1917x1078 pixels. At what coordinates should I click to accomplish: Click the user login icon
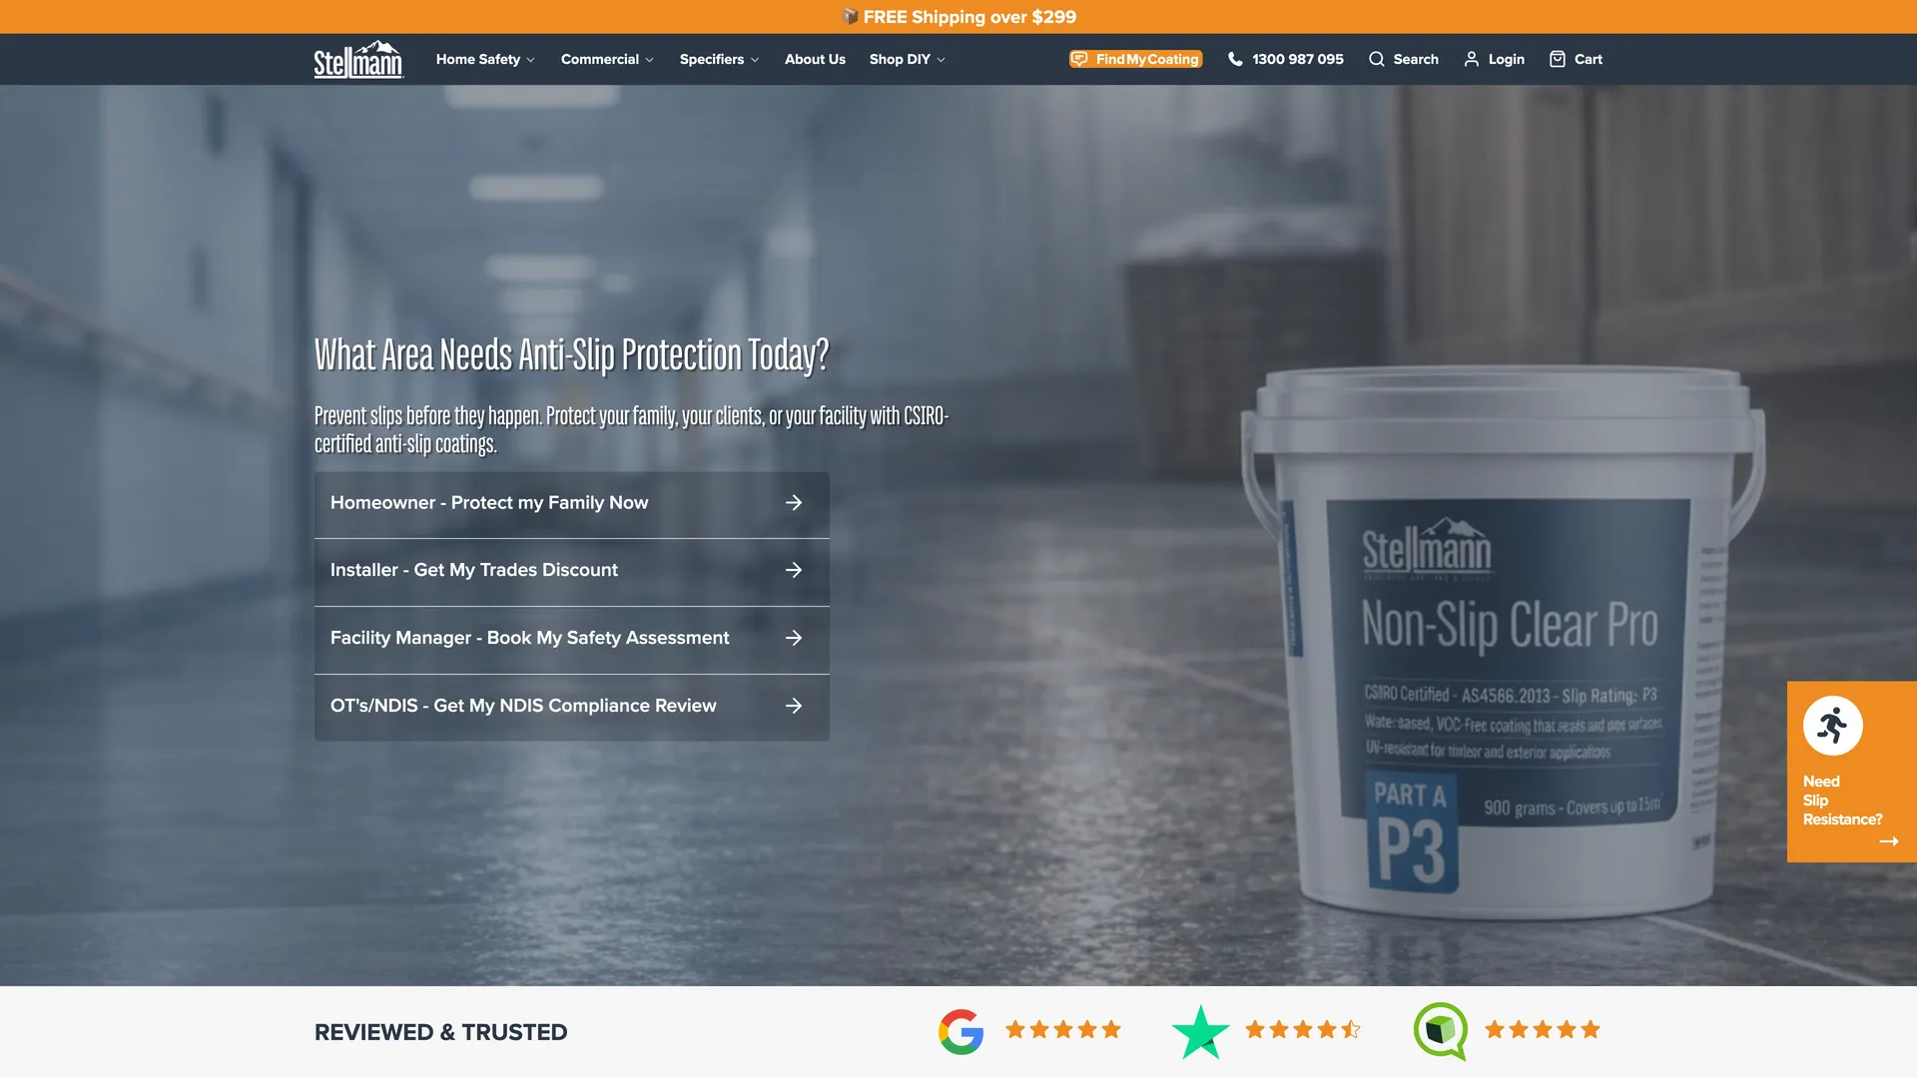click(x=1472, y=59)
